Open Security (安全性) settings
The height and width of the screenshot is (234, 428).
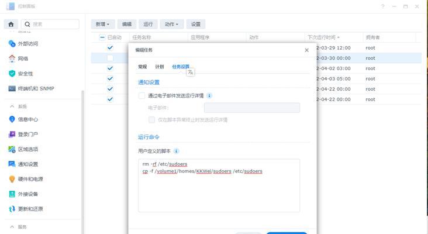[20, 74]
